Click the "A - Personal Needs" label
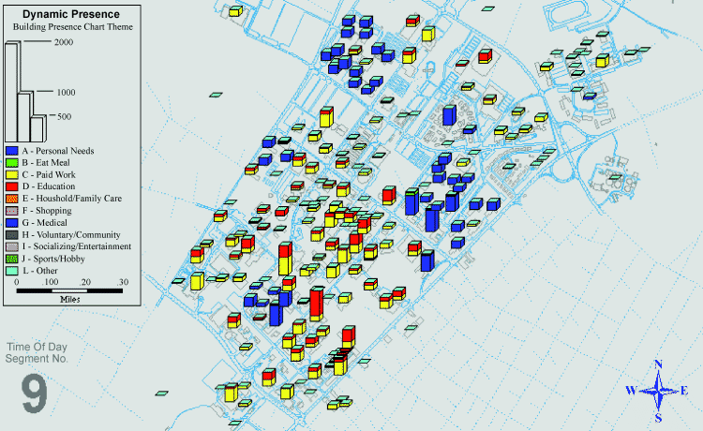This screenshot has width=703, height=431. pyautogui.click(x=58, y=151)
